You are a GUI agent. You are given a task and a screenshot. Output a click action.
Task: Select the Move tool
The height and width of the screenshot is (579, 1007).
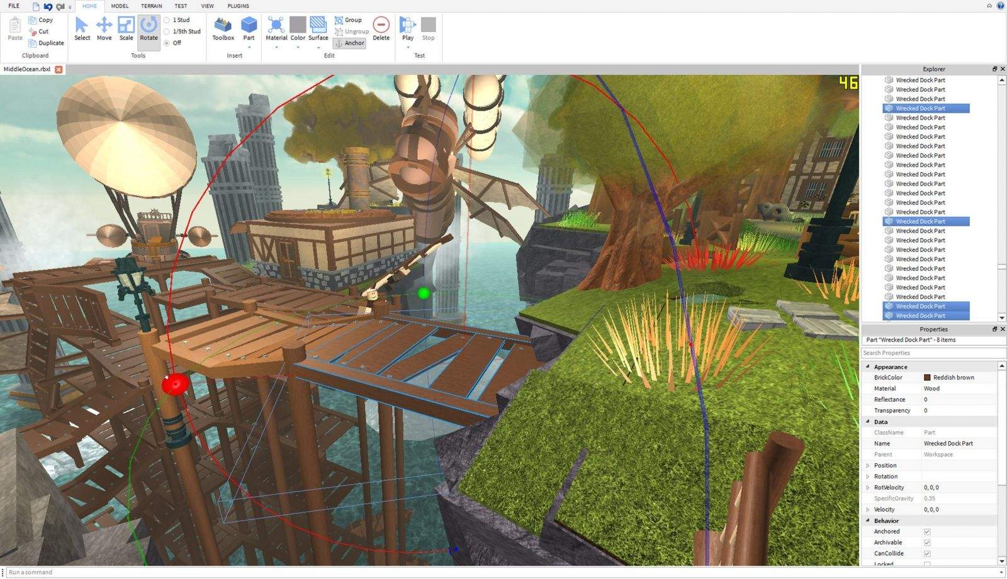click(104, 29)
